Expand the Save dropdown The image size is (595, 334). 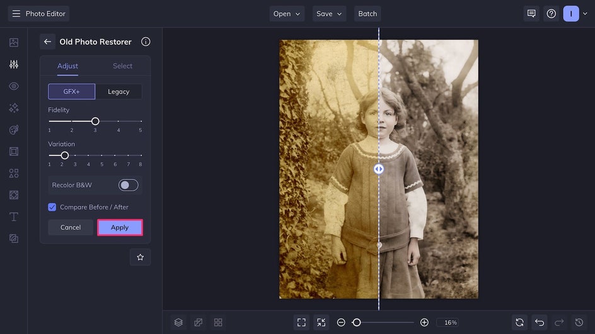tap(329, 14)
